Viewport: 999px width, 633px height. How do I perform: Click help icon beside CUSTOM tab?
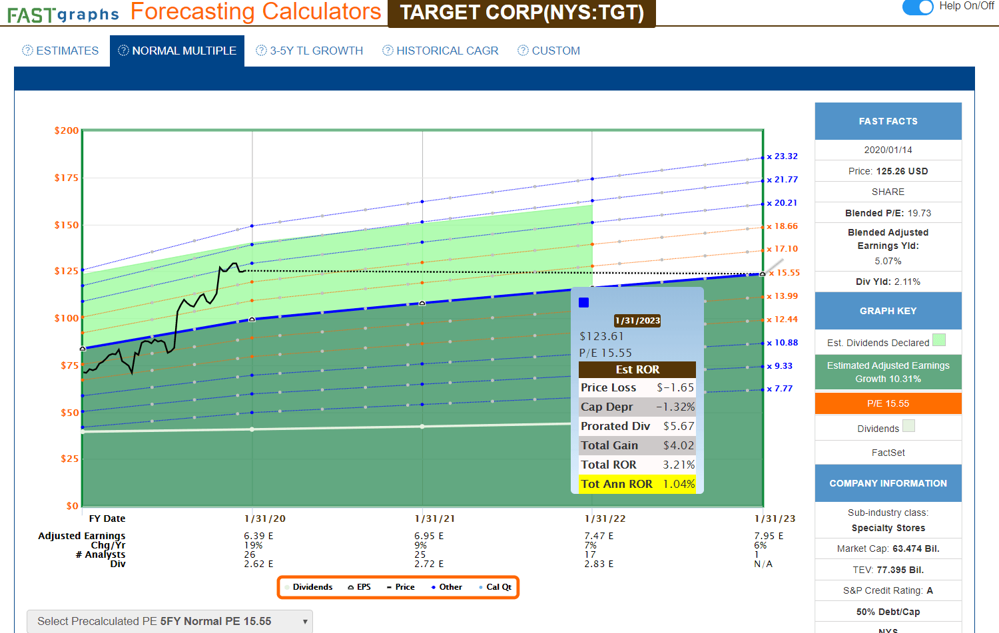(x=523, y=51)
